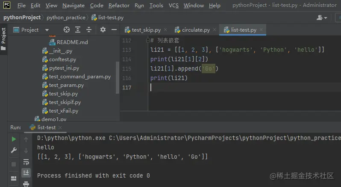Open the user account dropdown

[322, 18]
